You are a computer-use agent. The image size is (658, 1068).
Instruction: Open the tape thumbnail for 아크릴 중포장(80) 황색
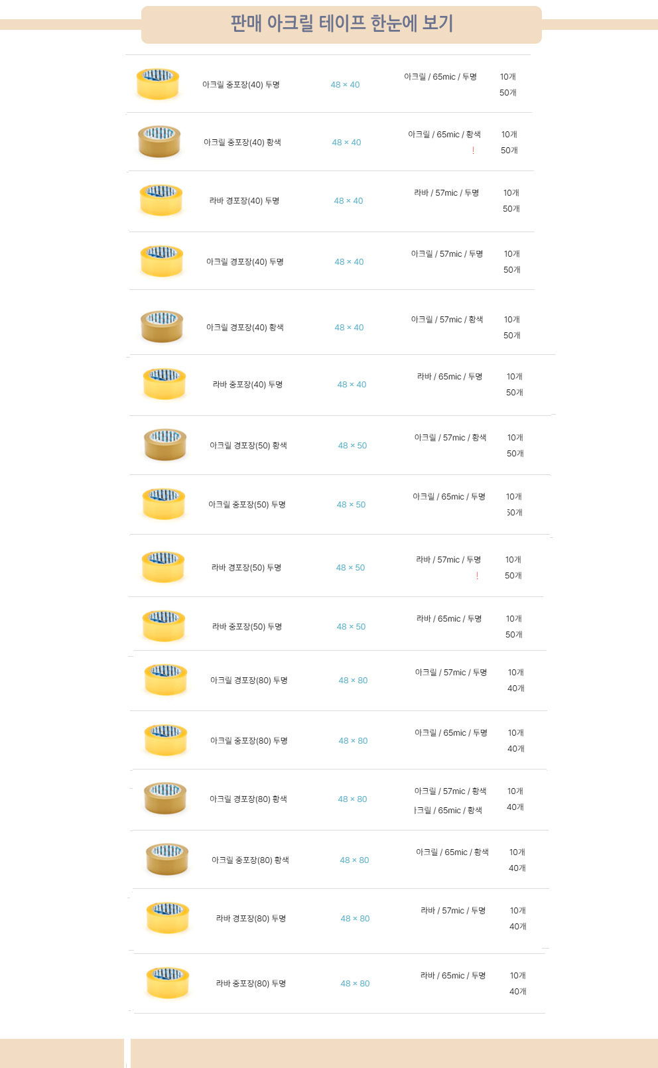[167, 859]
